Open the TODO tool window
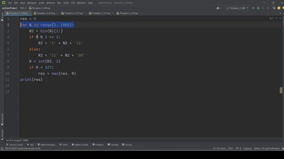Image resolution: width=284 pixels, height=159 pixels. pyautogui.click(x=63, y=144)
